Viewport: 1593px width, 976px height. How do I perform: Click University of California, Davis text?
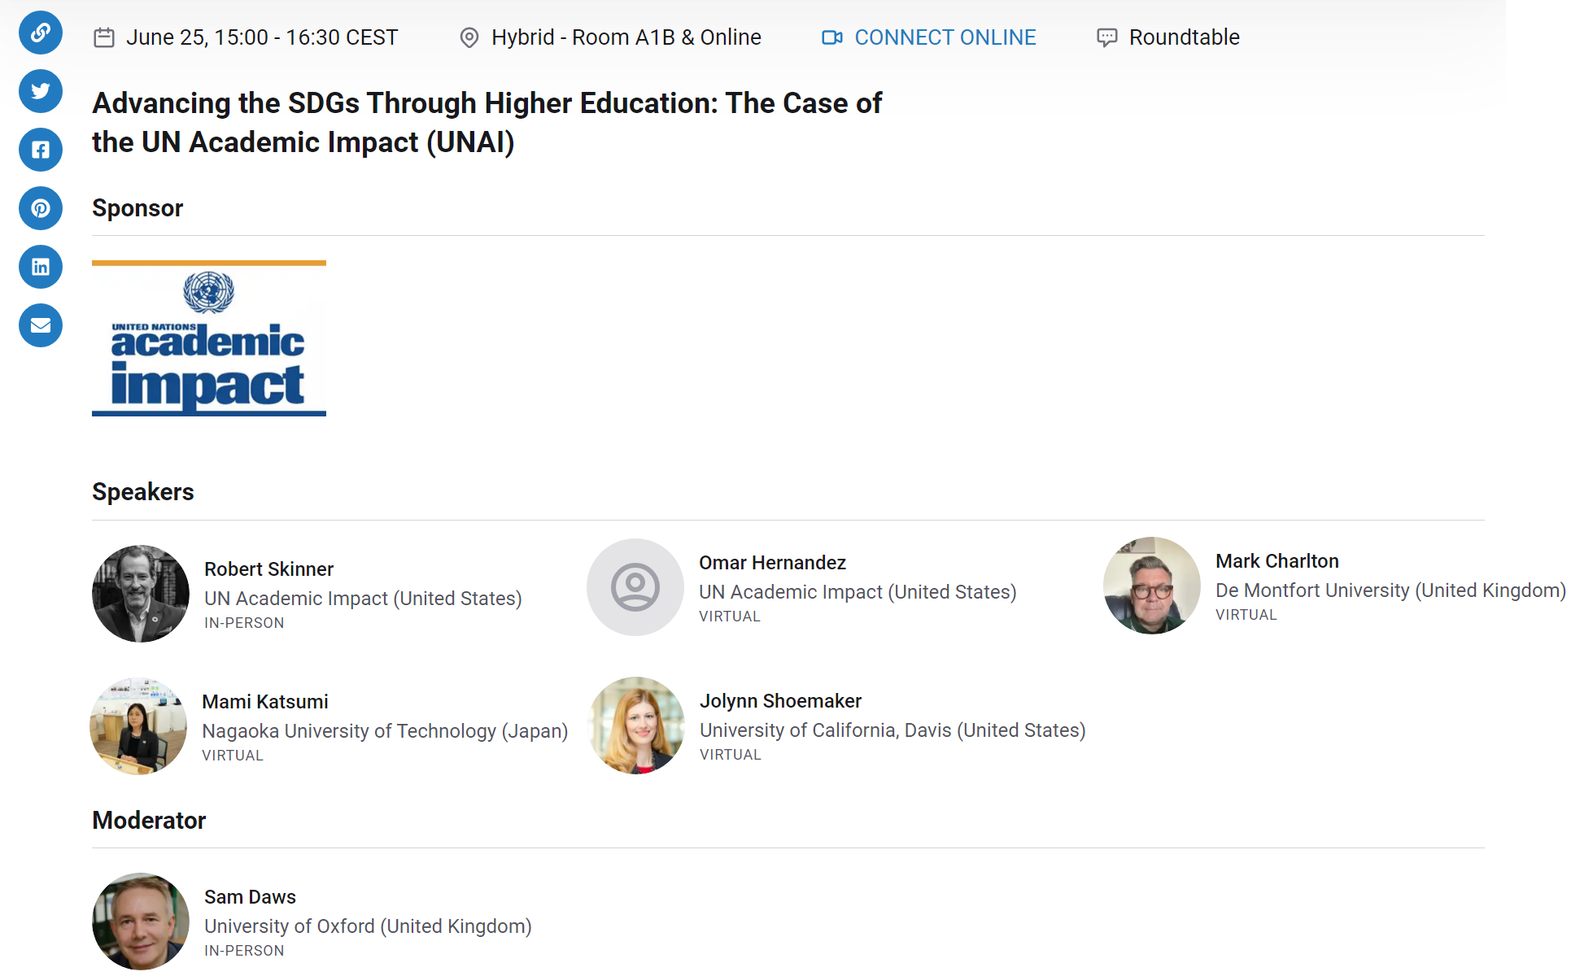[x=893, y=730]
